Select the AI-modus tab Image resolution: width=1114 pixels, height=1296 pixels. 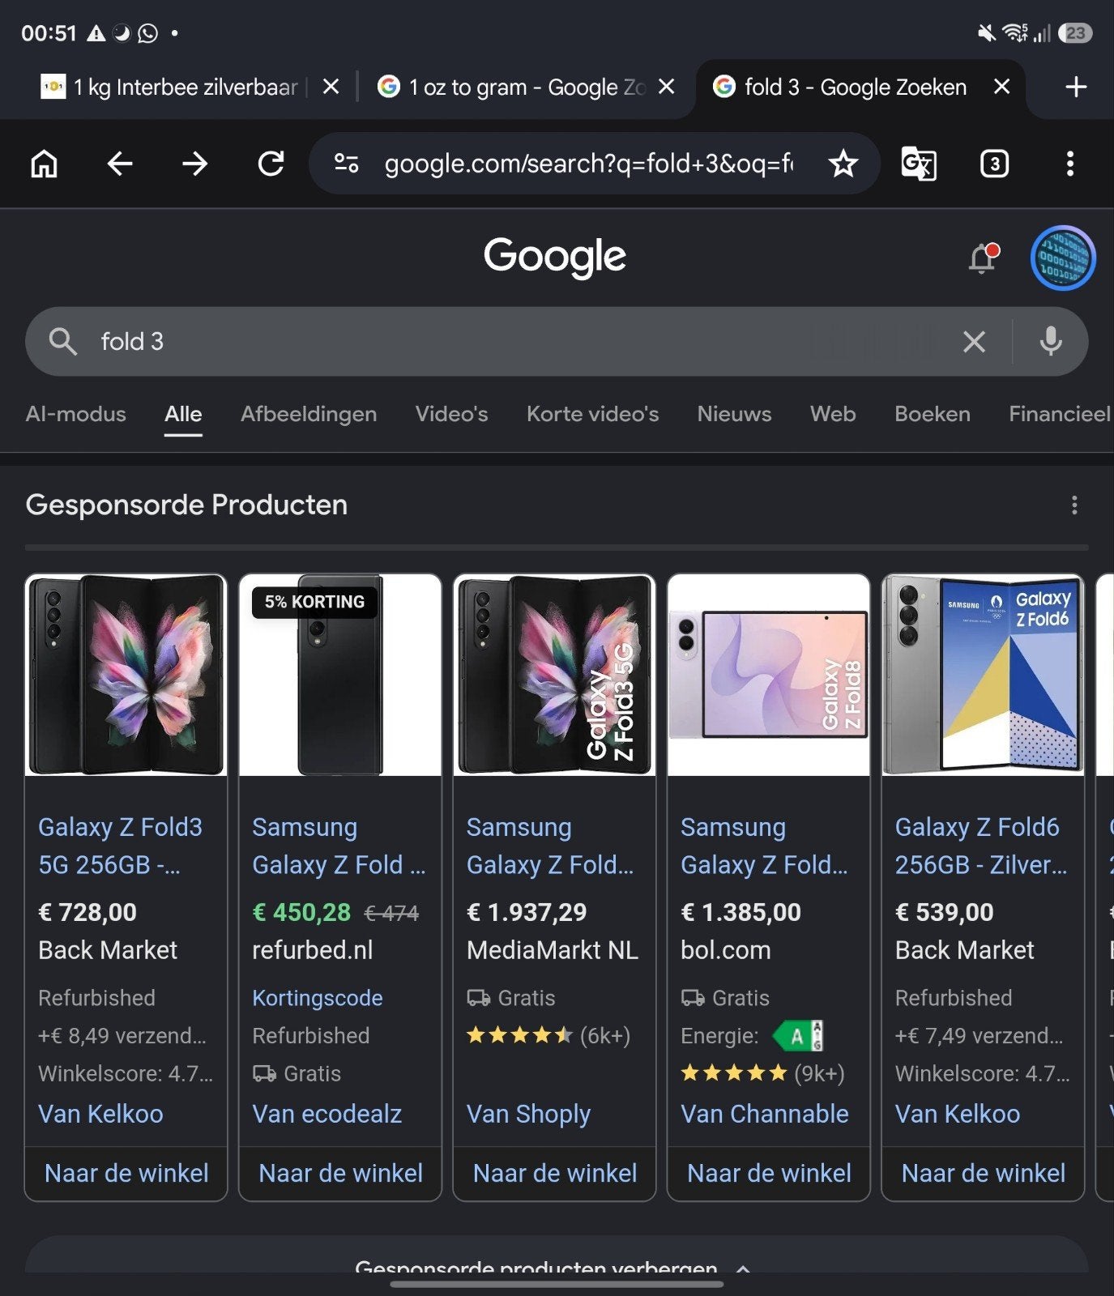click(76, 414)
